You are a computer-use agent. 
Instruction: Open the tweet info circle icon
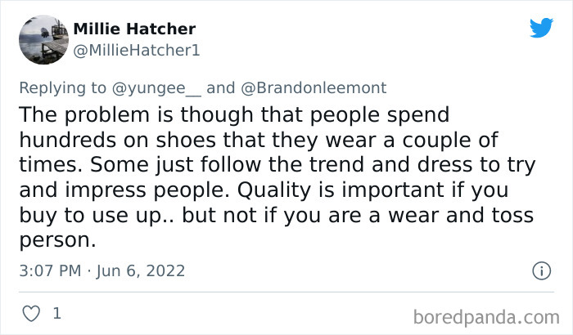click(540, 270)
